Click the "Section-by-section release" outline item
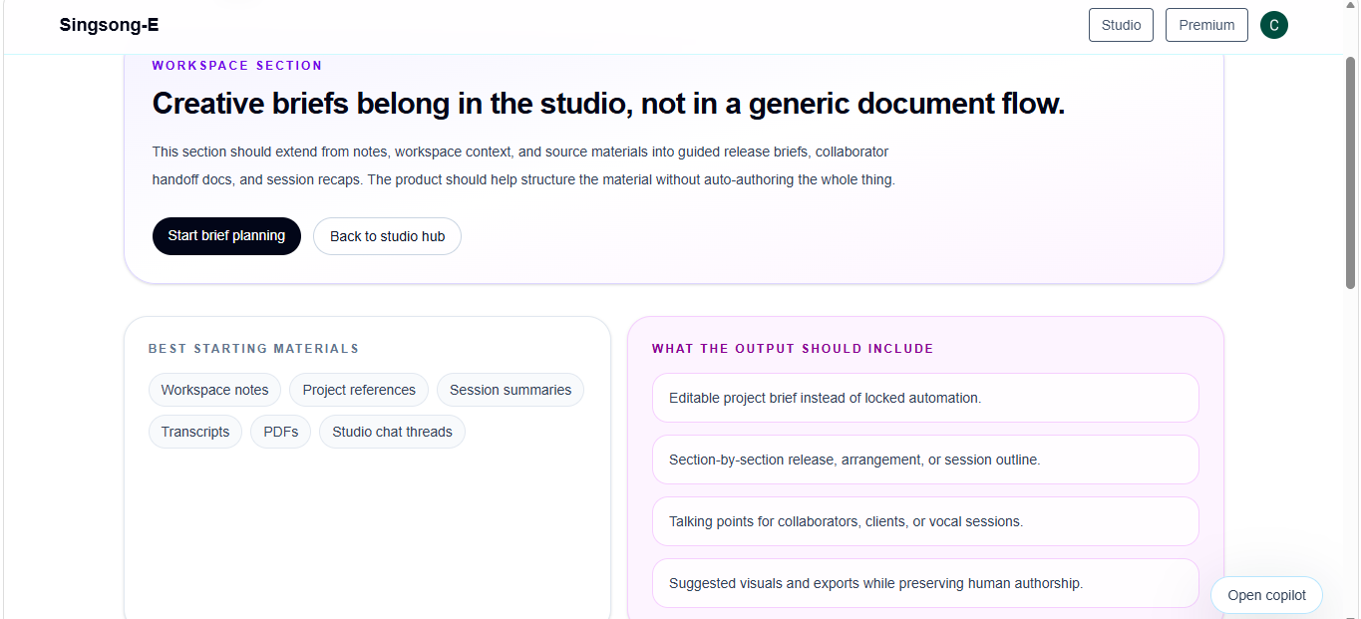 coord(925,460)
